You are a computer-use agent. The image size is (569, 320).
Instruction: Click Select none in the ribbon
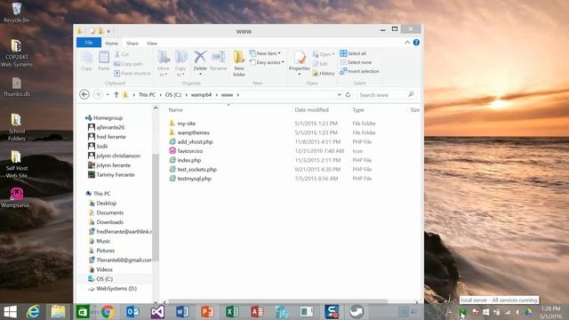pyautogui.click(x=356, y=62)
